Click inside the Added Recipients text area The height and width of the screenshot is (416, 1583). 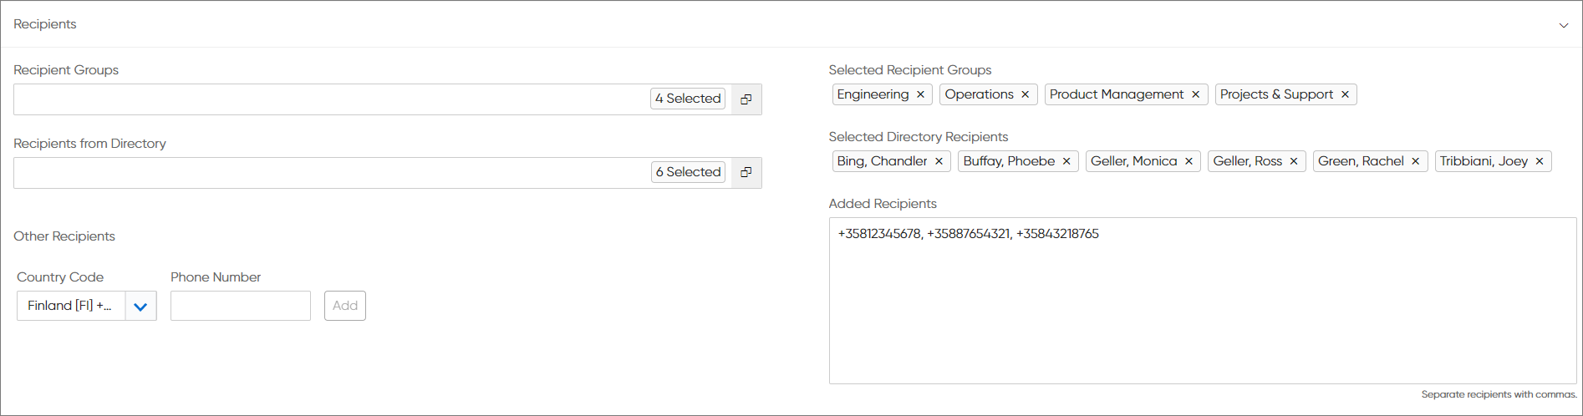coord(1203,301)
